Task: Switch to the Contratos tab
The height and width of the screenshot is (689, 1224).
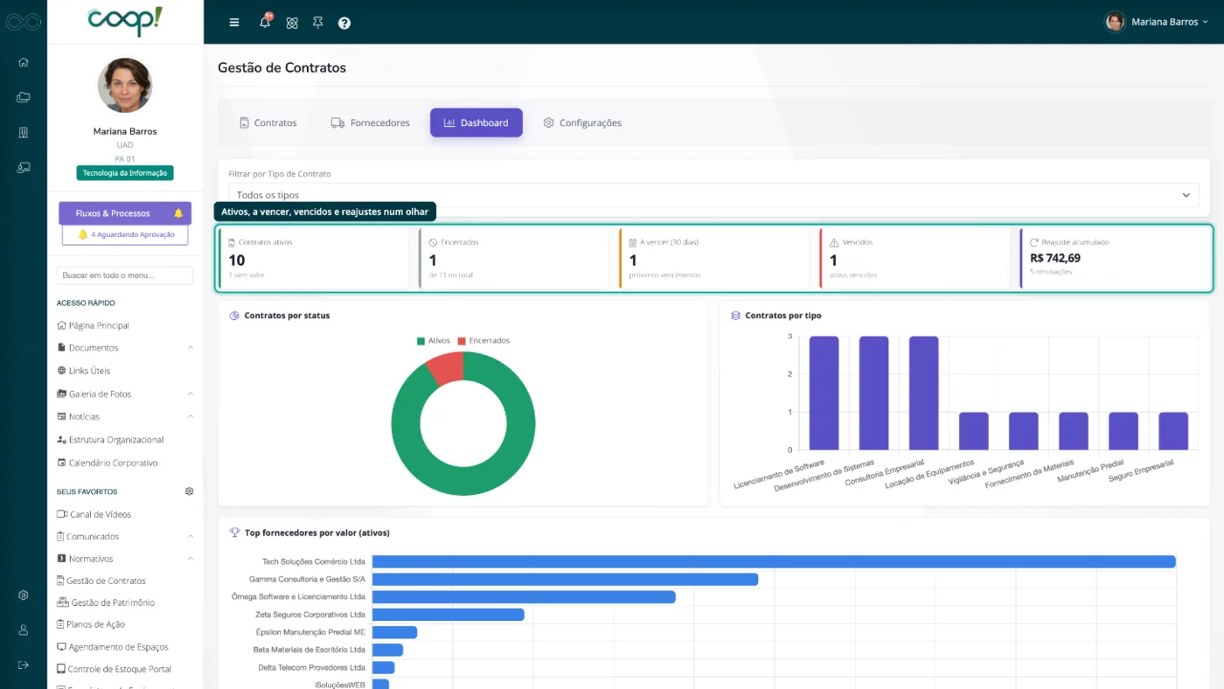Action: click(268, 123)
